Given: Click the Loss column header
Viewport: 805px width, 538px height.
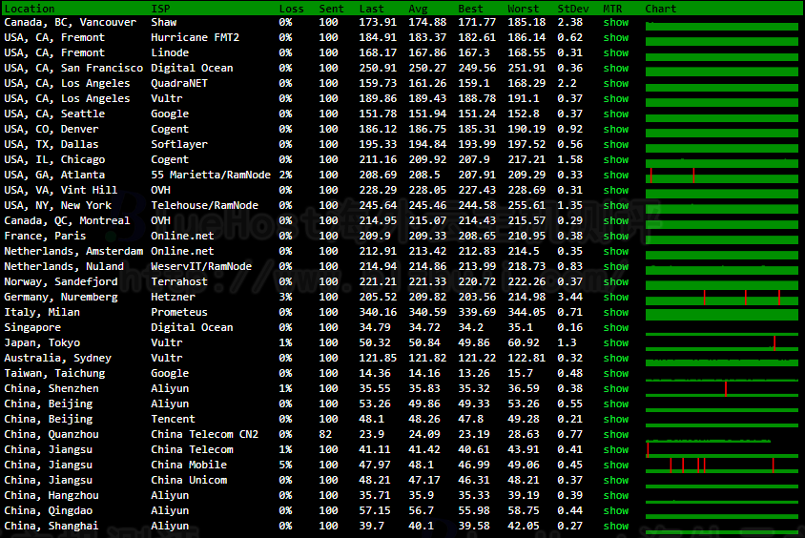Looking at the screenshot, I should [x=291, y=9].
